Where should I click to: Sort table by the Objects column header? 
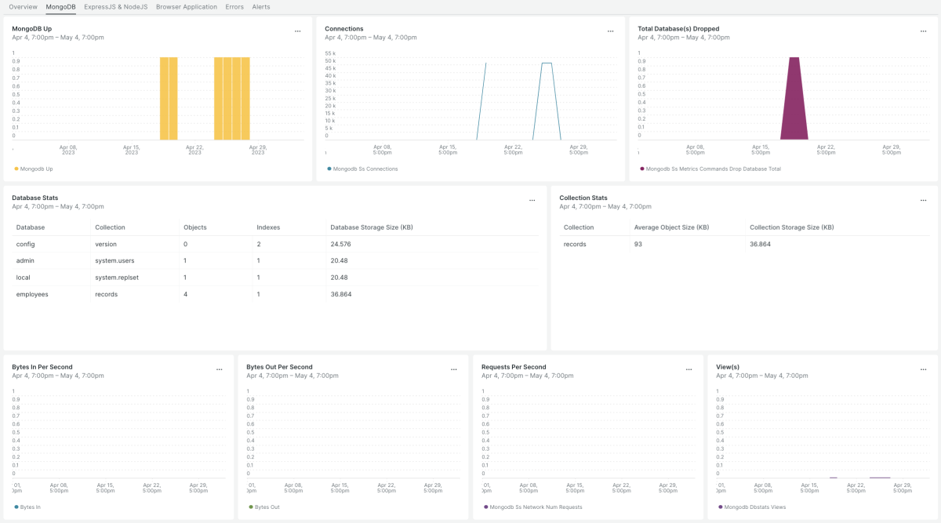click(194, 227)
